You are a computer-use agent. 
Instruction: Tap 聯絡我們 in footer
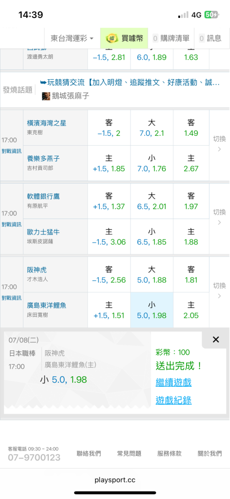click(x=89, y=454)
